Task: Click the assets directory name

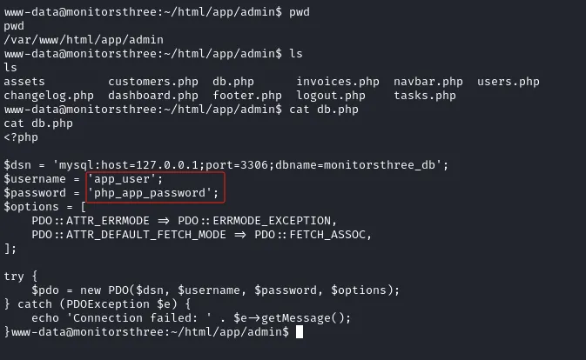Action: click(24, 82)
